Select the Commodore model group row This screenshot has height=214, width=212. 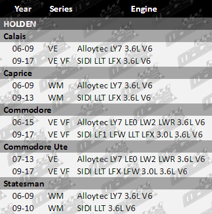click(x=106, y=110)
